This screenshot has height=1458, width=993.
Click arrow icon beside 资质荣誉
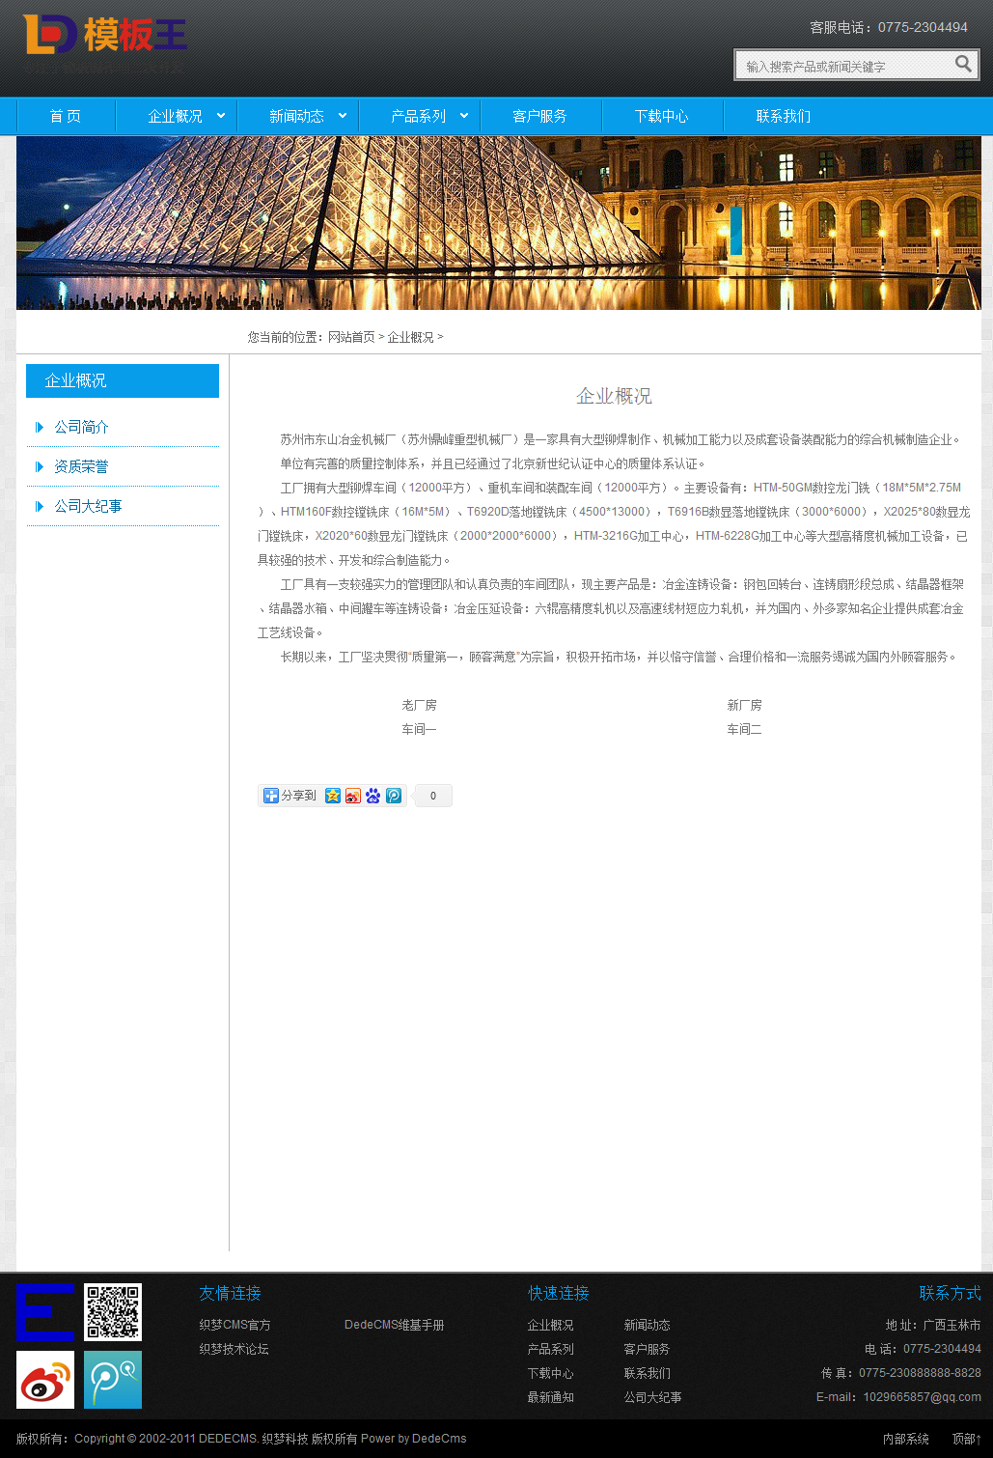pos(40,466)
